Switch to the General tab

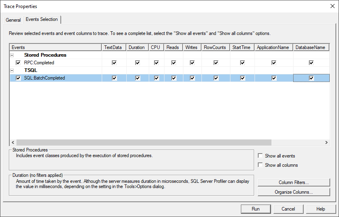coord(13,20)
